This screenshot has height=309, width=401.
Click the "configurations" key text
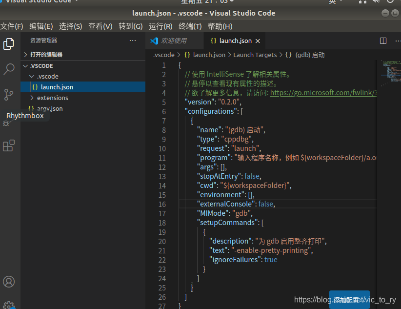(211, 111)
